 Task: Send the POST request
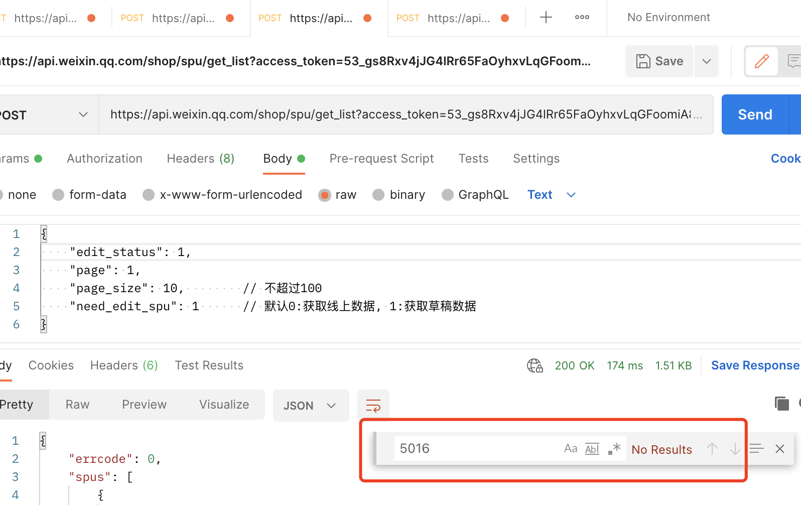click(755, 114)
